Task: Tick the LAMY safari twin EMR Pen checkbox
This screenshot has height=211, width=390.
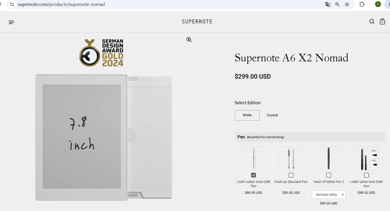Action: [x=366, y=175]
